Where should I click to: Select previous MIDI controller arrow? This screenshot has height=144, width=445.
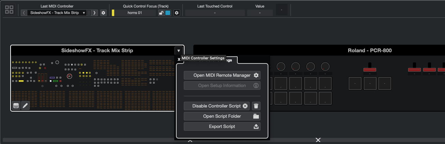tap(24, 13)
